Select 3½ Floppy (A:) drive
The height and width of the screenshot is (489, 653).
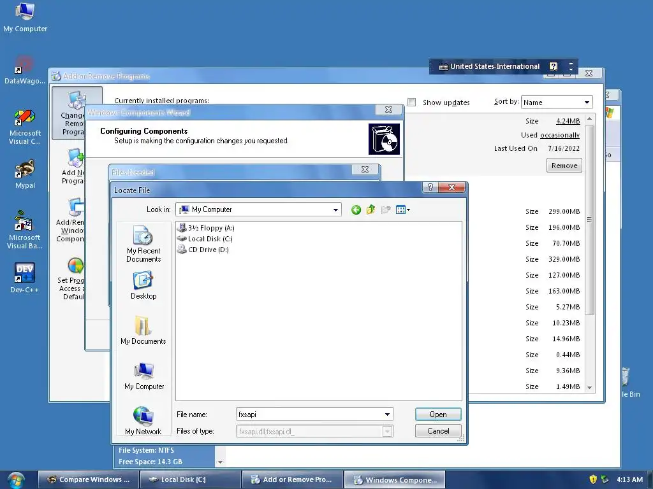[206, 228]
